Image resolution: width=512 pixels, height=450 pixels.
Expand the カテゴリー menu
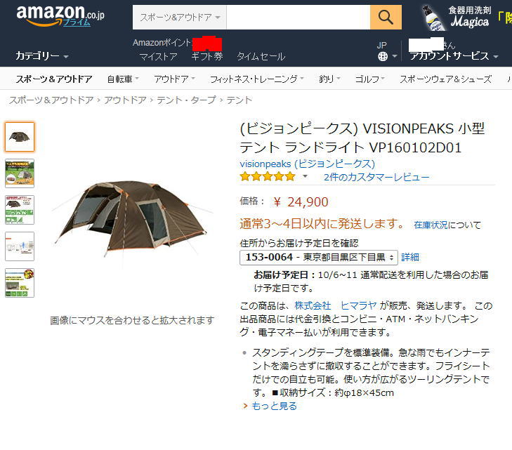pyautogui.click(x=42, y=55)
